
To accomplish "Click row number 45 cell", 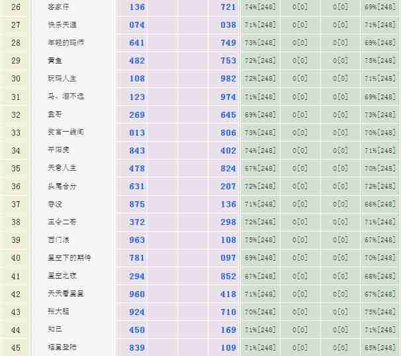I will tap(16, 347).
